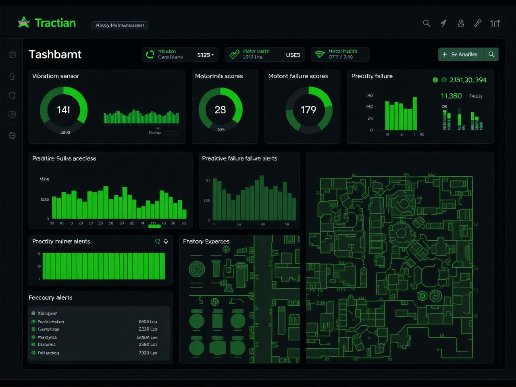Viewport: 516px width, 387px height.
Task: Click the USES filter value
Action: (x=293, y=55)
